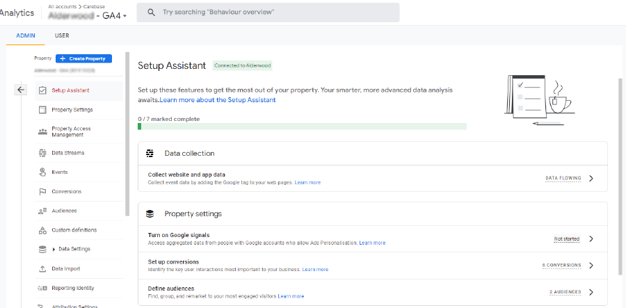This screenshot has height=308, width=626.
Task: Open Learn more about the Setup Assistant link
Action: (218, 100)
